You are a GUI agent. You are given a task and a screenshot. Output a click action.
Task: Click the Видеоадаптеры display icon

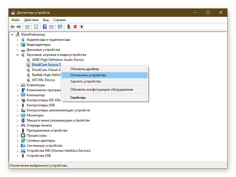[x=23, y=45]
